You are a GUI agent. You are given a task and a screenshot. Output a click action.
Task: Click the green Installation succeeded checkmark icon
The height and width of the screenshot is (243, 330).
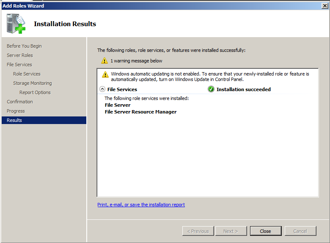[211, 89]
